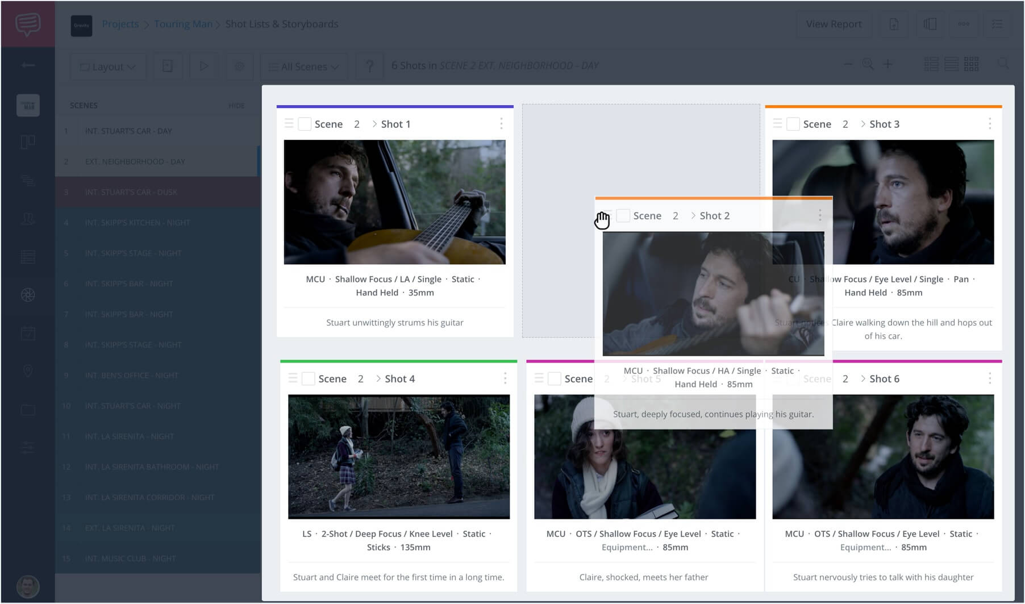Viewport: 1025px width, 604px height.
Task: Switch to rows view layout icon
Action: (x=952, y=65)
